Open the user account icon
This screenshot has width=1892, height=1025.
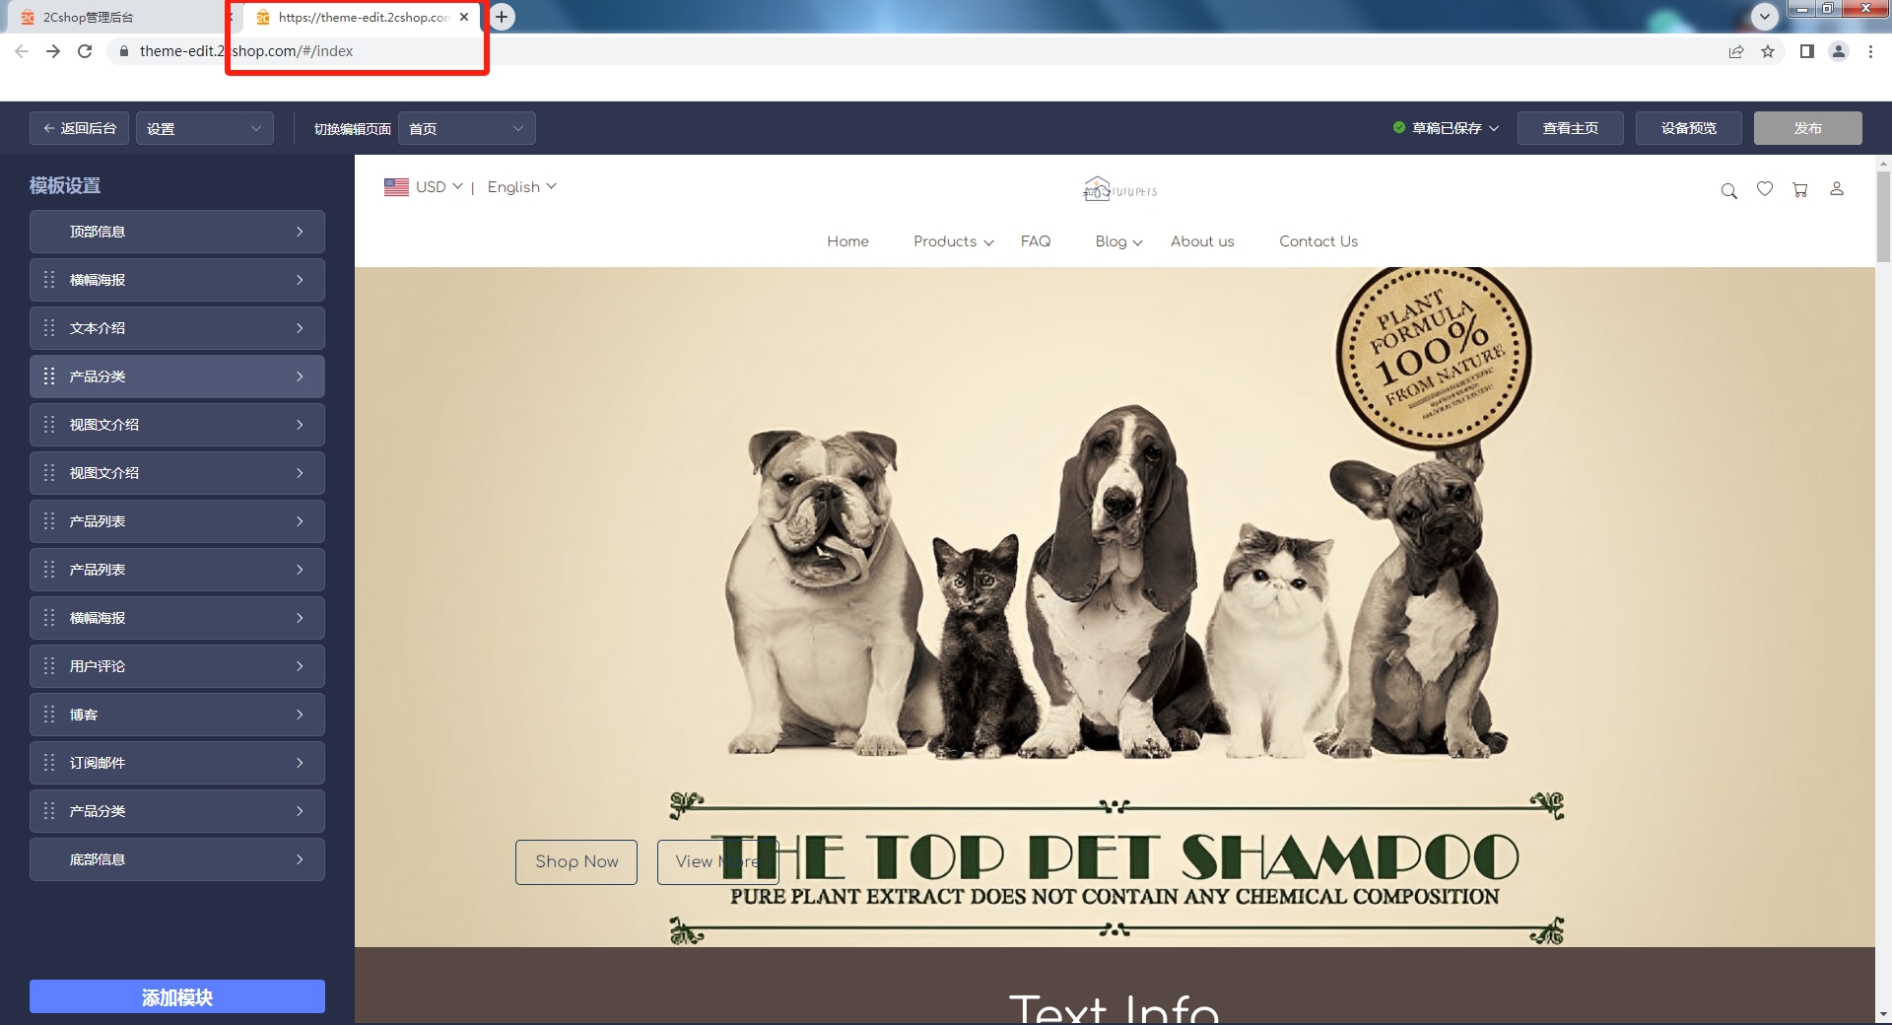pos(1837,188)
